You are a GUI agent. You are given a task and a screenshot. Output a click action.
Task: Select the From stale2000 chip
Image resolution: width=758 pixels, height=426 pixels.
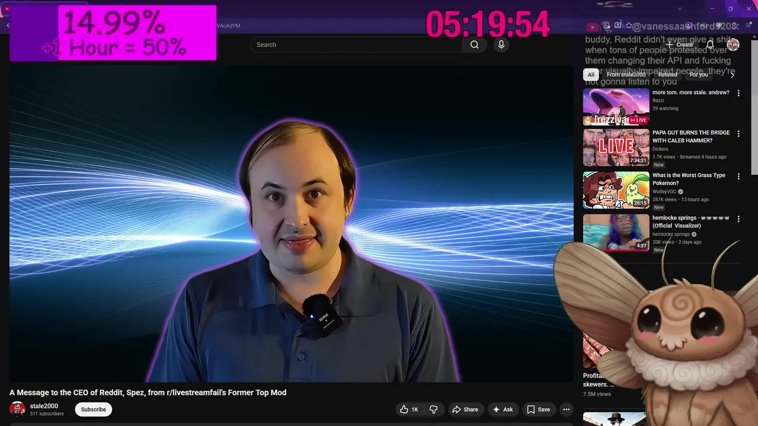point(626,75)
